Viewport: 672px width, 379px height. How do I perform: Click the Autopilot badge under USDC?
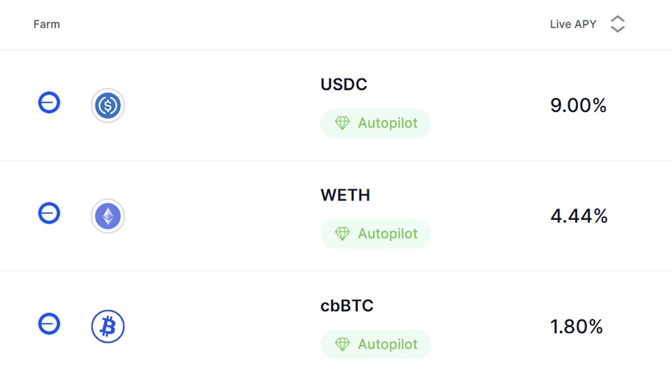[376, 123]
